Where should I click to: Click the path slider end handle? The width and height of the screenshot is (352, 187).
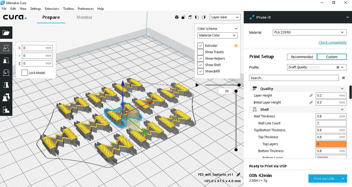(239, 85)
